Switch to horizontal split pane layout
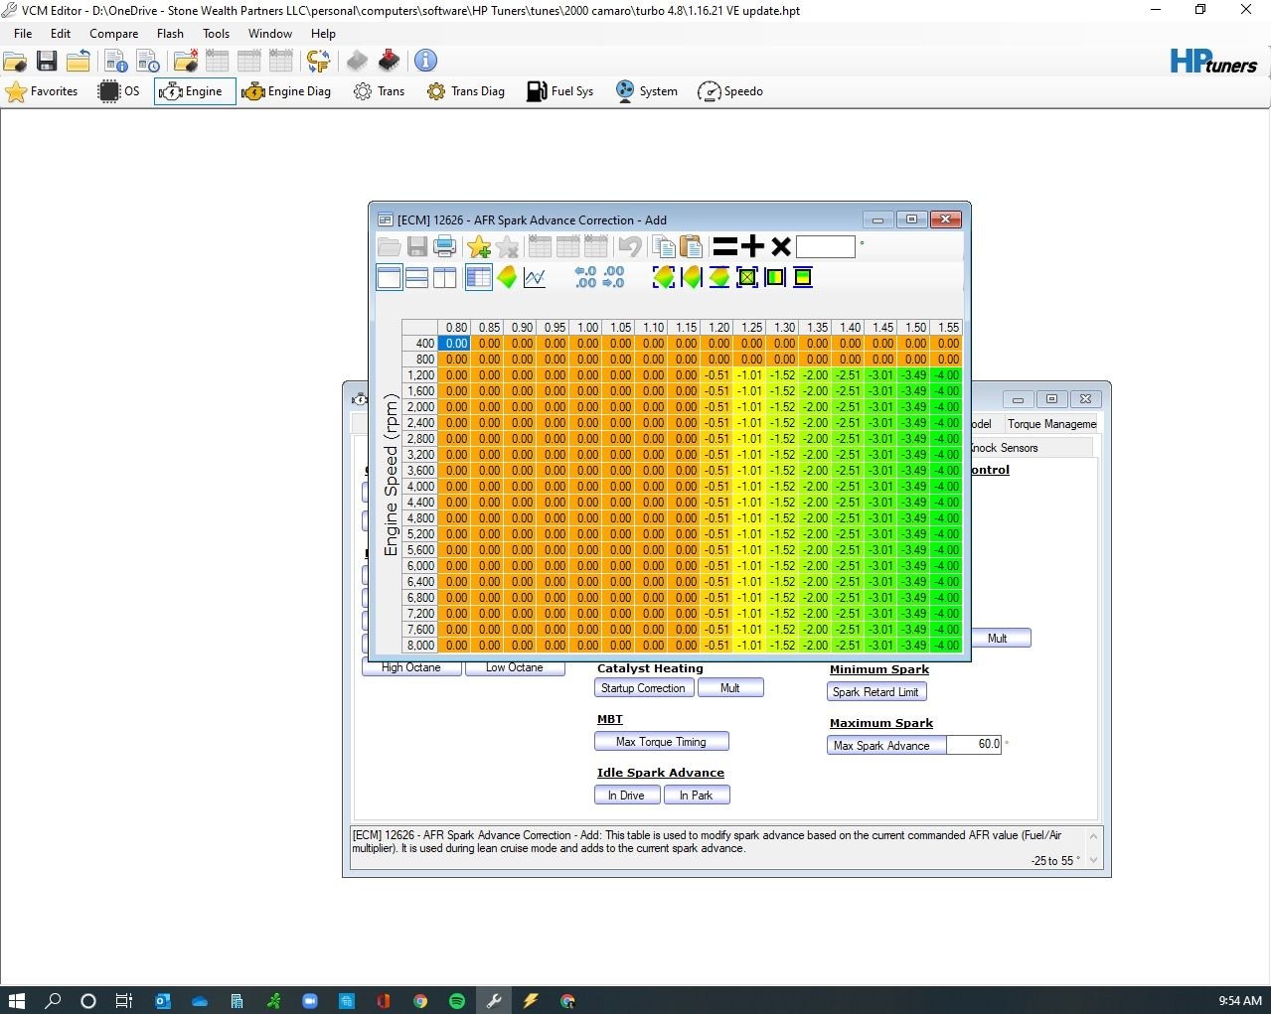The height and width of the screenshot is (1014, 1271). click(x=417, y=278)
